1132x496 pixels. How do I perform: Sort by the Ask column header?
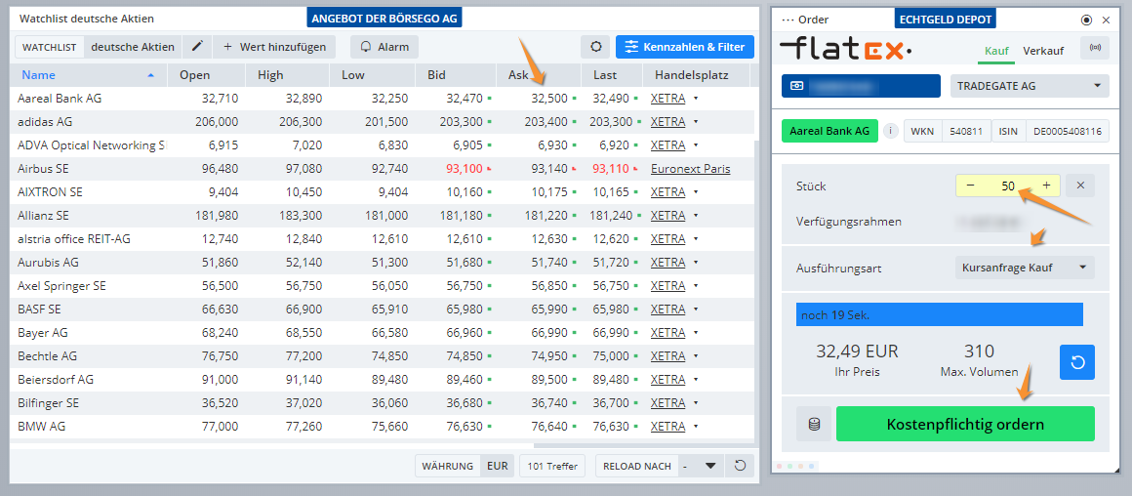pos(539,75)
